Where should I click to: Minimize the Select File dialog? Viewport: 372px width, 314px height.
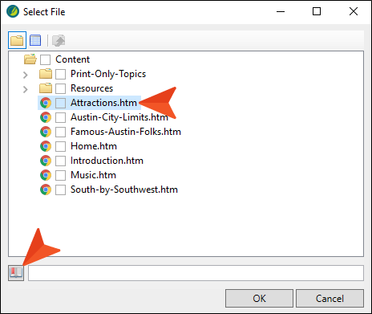click(281, 11)
